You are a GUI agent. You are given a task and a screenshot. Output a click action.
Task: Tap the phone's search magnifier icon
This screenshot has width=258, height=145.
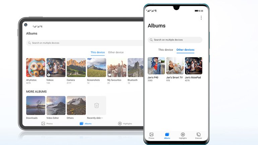click(151, 40)
